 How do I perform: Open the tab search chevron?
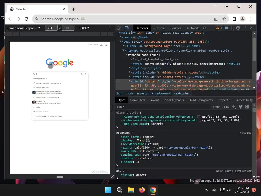click(x=215, y=6)
